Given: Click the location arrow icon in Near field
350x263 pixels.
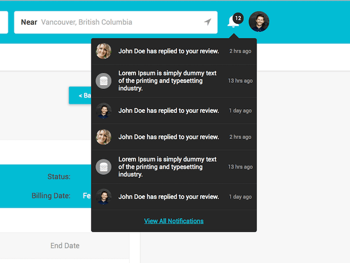Looking at the screenshot, I should pyautogui.click(x=208, y=22).
